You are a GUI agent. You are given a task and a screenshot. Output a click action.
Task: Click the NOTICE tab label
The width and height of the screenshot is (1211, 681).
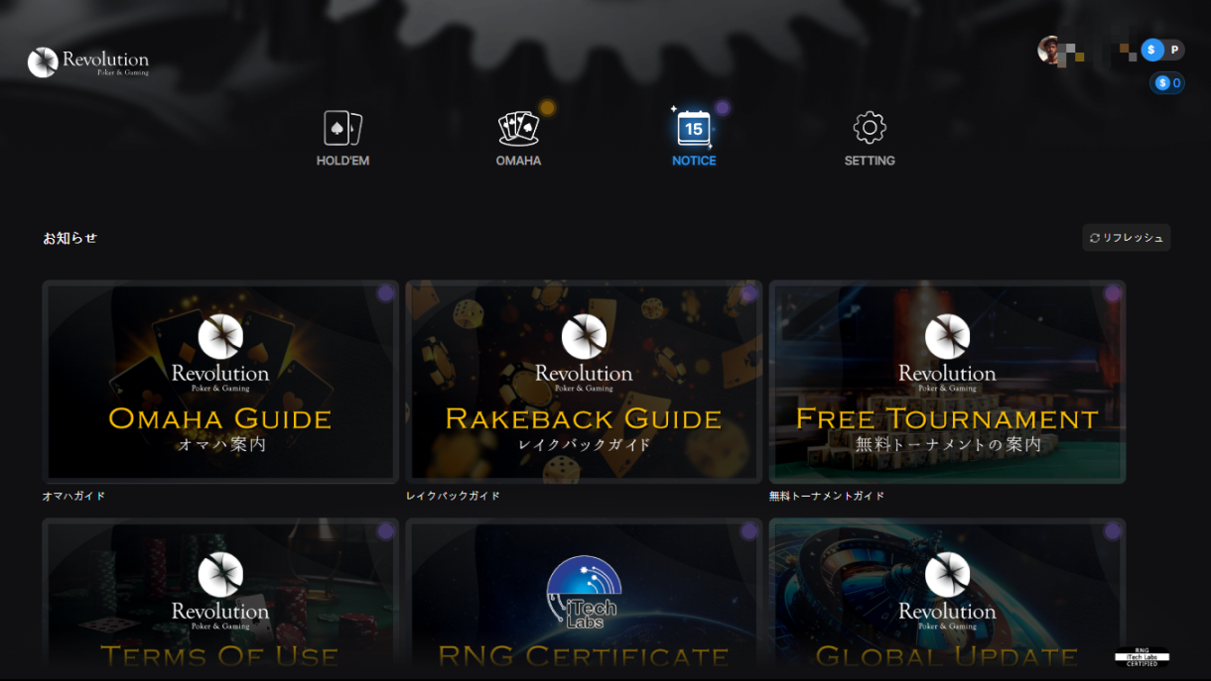click(x=694, y=161)
